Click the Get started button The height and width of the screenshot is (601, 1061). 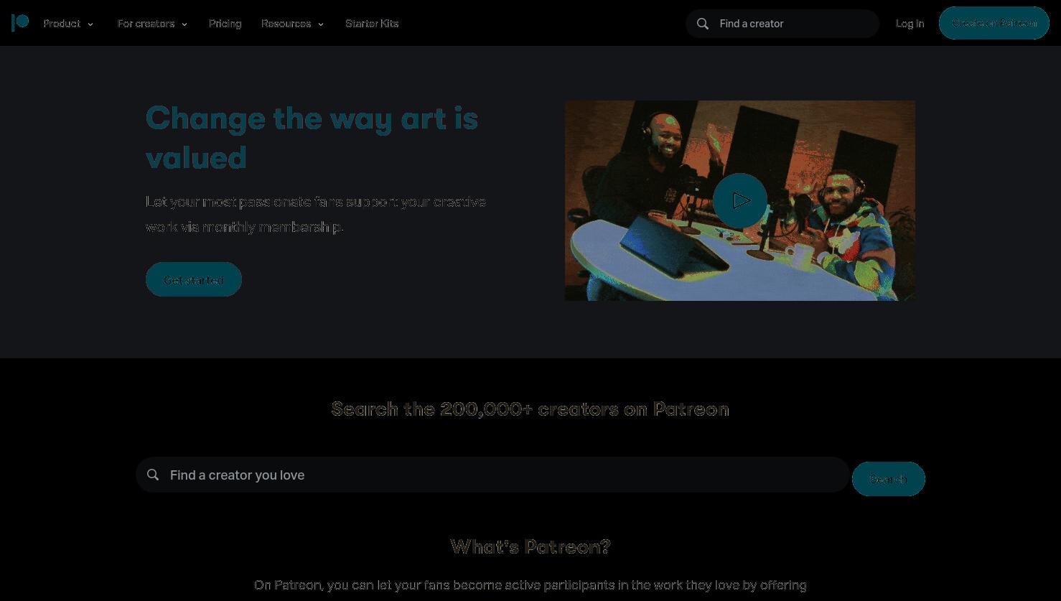[194, 279]
